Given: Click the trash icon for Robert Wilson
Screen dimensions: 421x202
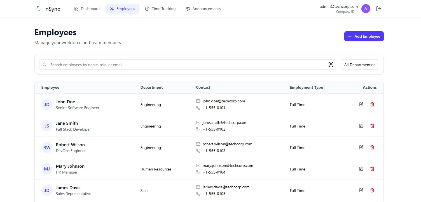Looking at the screenshot, I should (372, 147).
